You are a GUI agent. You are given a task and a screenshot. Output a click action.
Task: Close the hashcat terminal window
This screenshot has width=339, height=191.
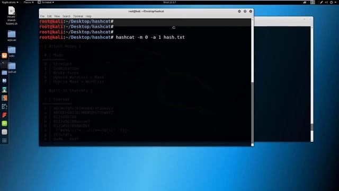tap(251, 11)
